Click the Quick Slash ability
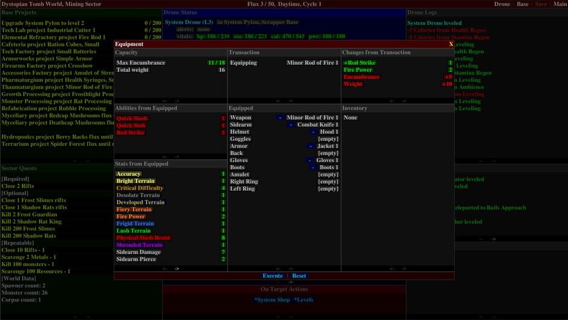568x320 pixels. pos(132,119)
